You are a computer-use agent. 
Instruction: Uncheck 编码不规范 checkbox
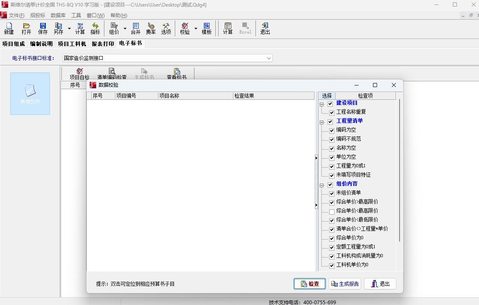click(332, 140)
